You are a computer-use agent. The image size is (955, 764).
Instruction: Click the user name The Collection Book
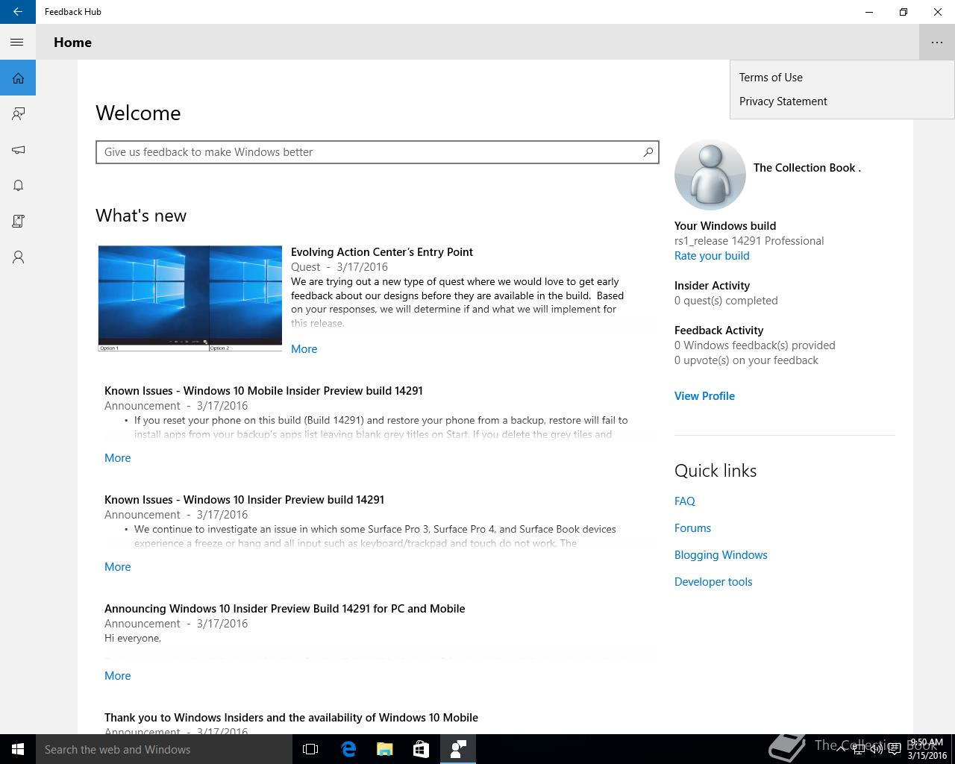tap(807, 168)
